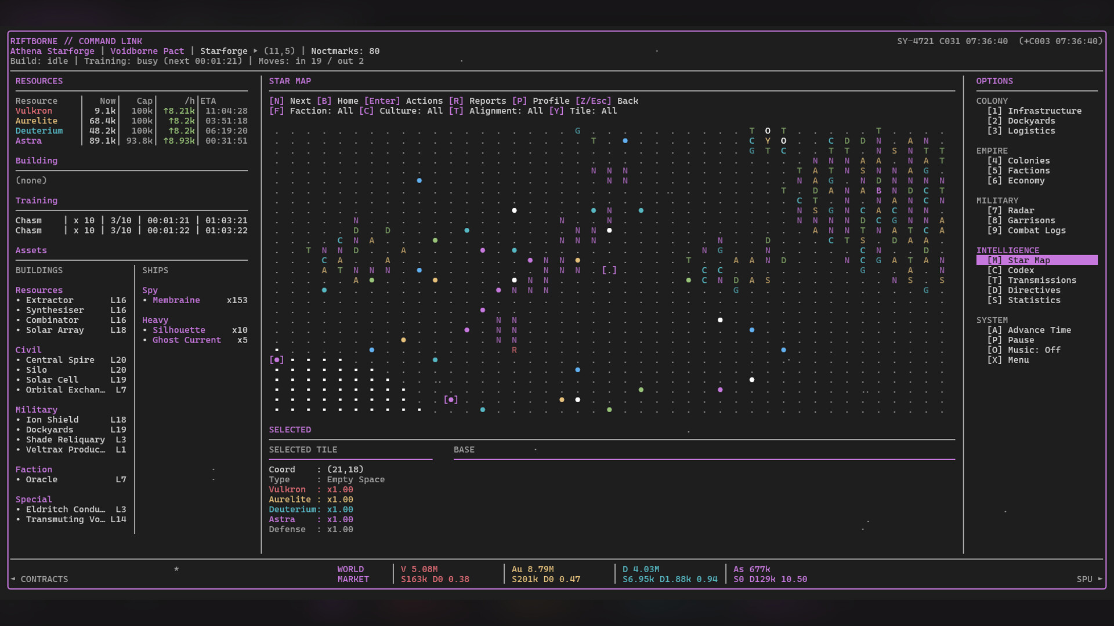Click the [B] Home star map command

pyautogui.click(x=337, y=101)
